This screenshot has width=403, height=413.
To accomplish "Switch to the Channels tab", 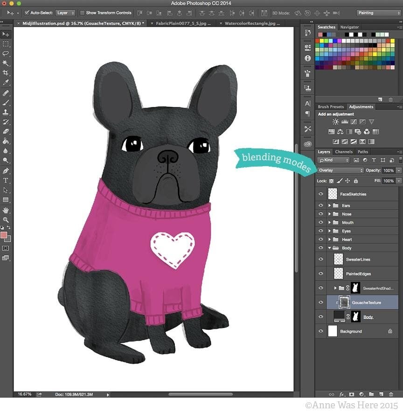I will (344, 152).
